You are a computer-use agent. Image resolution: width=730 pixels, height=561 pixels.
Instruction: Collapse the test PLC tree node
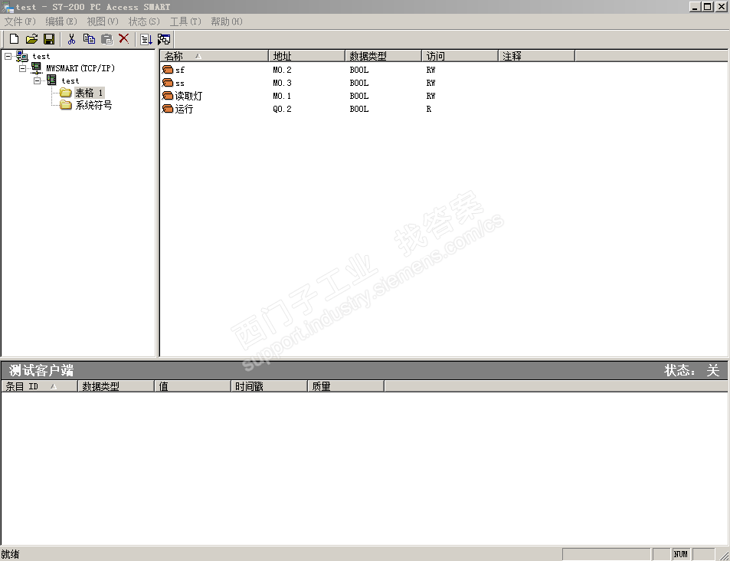tap(38, 80)
